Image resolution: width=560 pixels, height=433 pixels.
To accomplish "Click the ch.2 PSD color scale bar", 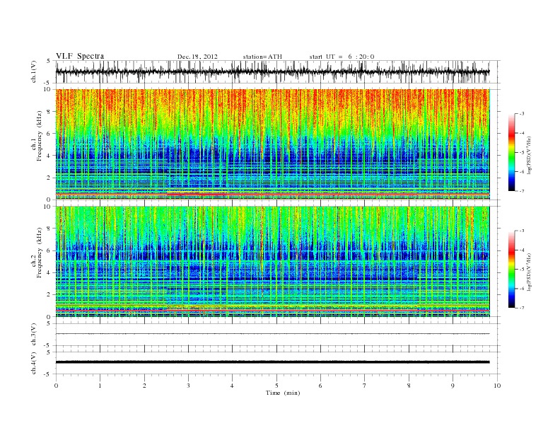I will pos(512,270).
